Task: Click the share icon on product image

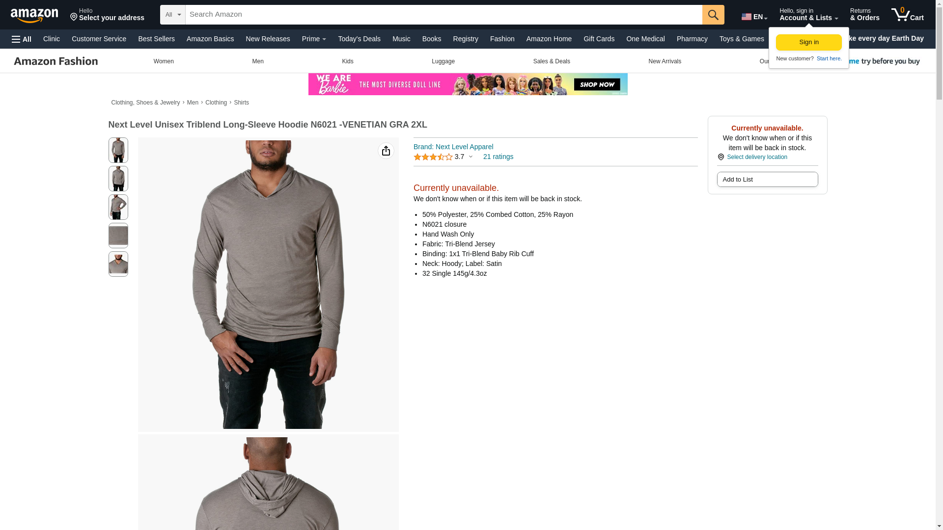Action: point(386,151)
